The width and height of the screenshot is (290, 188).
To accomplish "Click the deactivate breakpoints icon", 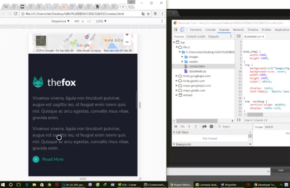I will coord(204,126).
